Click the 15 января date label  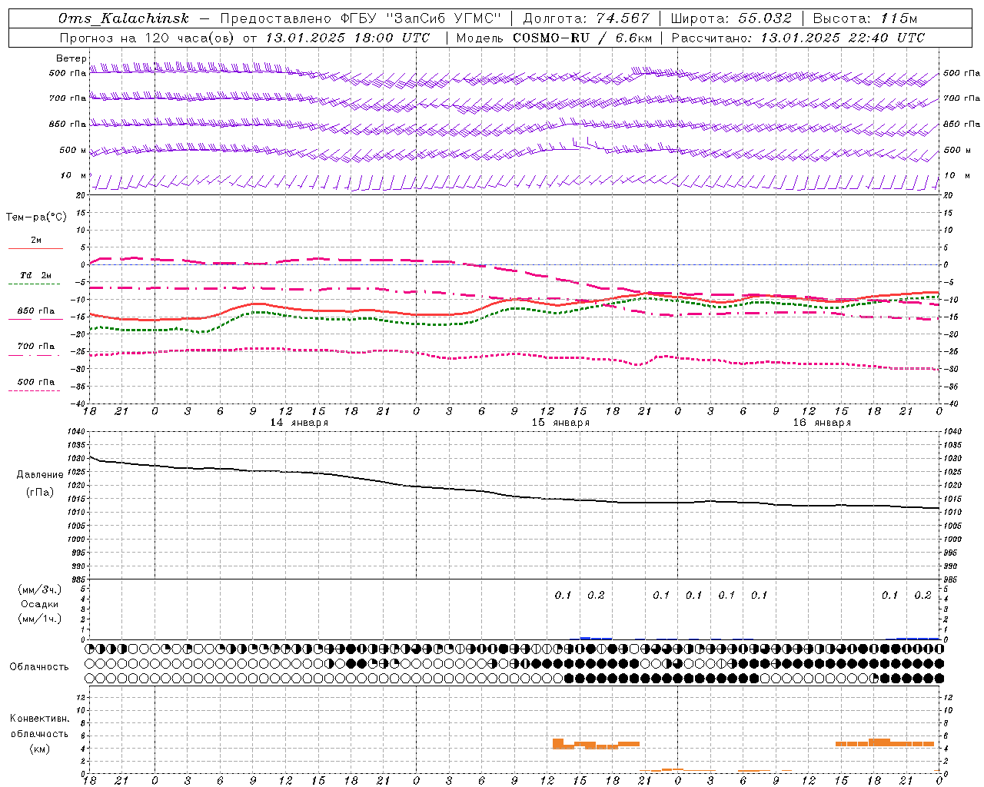560,423
